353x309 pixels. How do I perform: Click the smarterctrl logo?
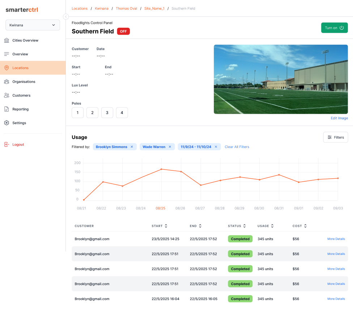click(22, 10)
